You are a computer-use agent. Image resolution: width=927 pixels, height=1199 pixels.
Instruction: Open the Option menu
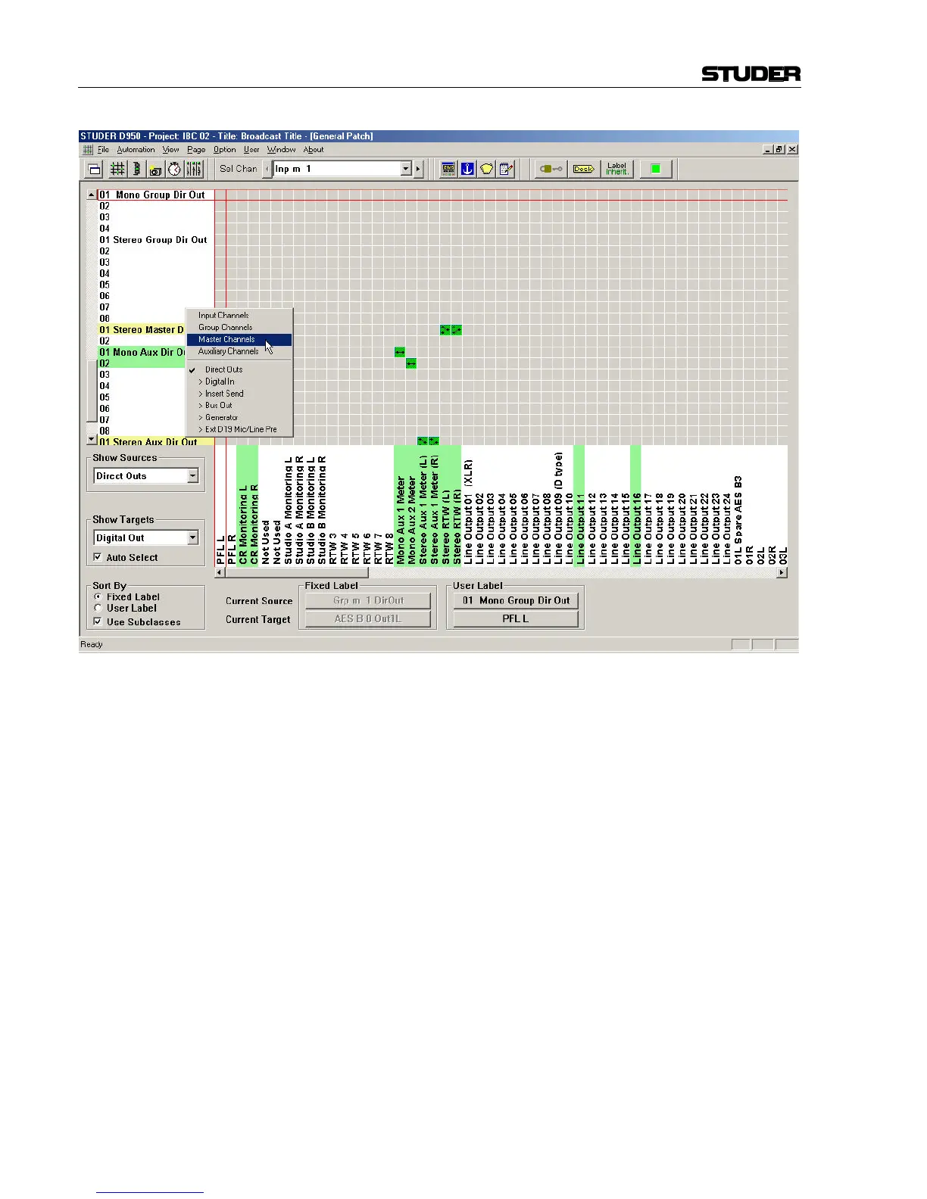(225, 150)
